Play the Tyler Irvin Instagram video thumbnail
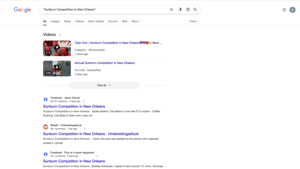Viewport: 300px width, 169px height. (57, 48)
